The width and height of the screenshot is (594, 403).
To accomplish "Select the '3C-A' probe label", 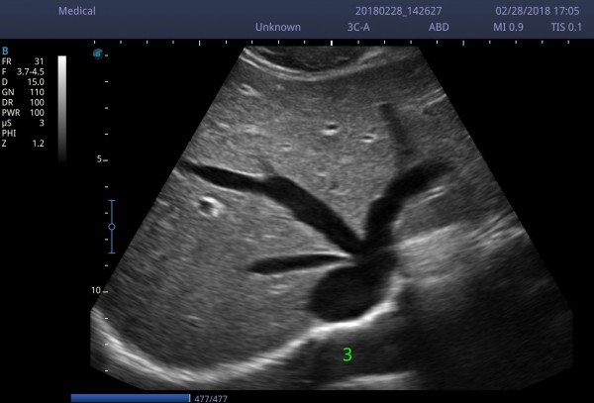I will click(358, 28).
